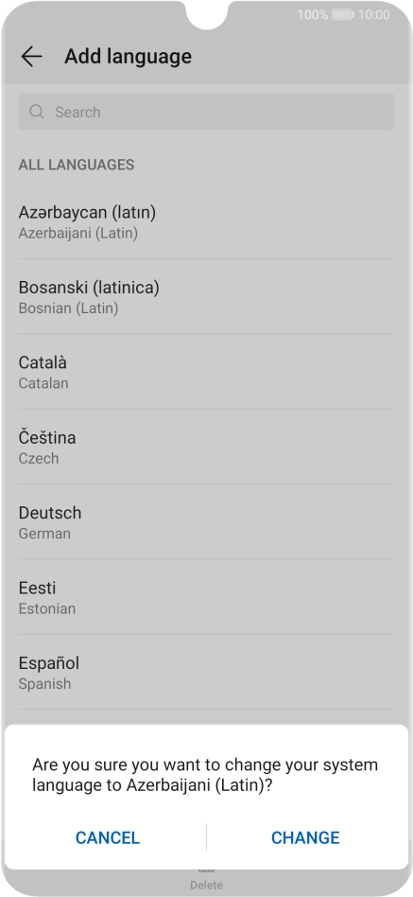Screen dimensions: 413x897
Task: Tap the ALL LANGUAGES section header
Action: pos(77,165)
